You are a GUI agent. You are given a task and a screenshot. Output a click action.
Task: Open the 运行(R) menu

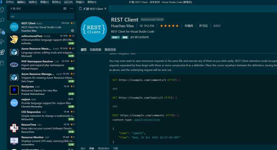pos(68,2)
